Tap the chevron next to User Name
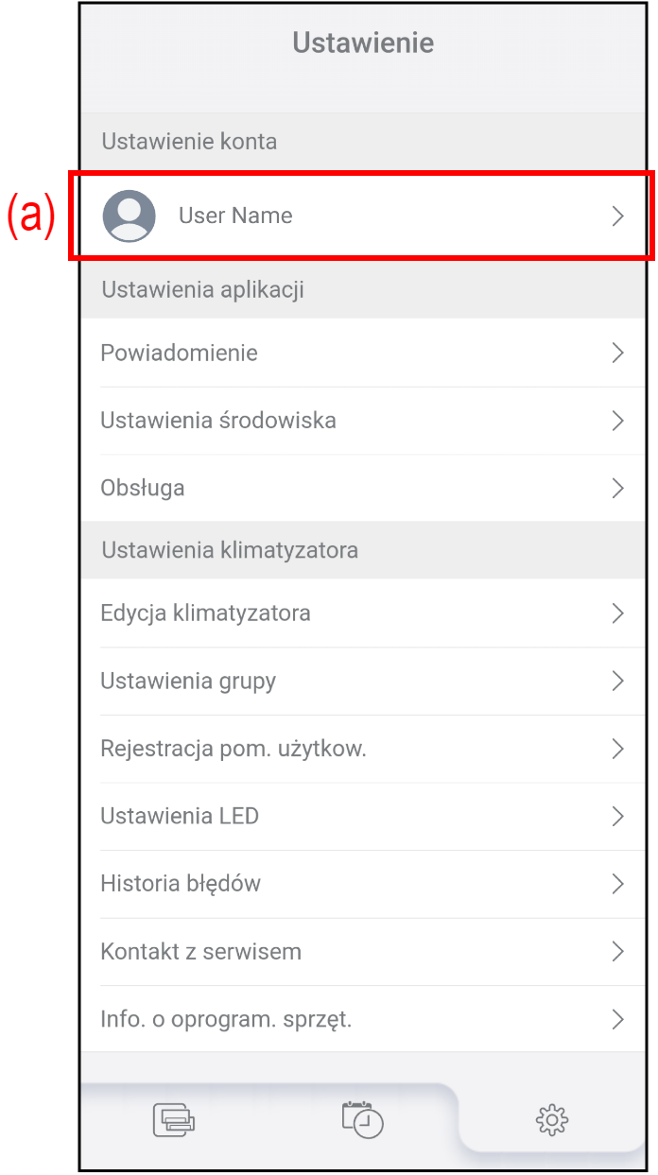The width and height of the screenshot is (658, 1175). (x=618, y=216)
